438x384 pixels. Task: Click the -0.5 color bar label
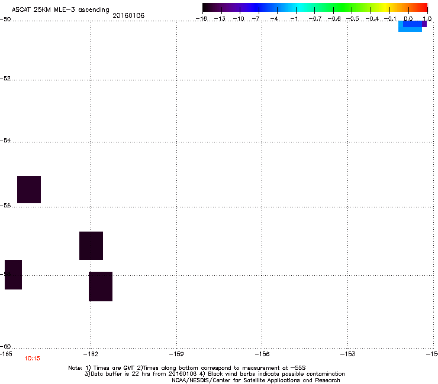[x=353, y=19]
